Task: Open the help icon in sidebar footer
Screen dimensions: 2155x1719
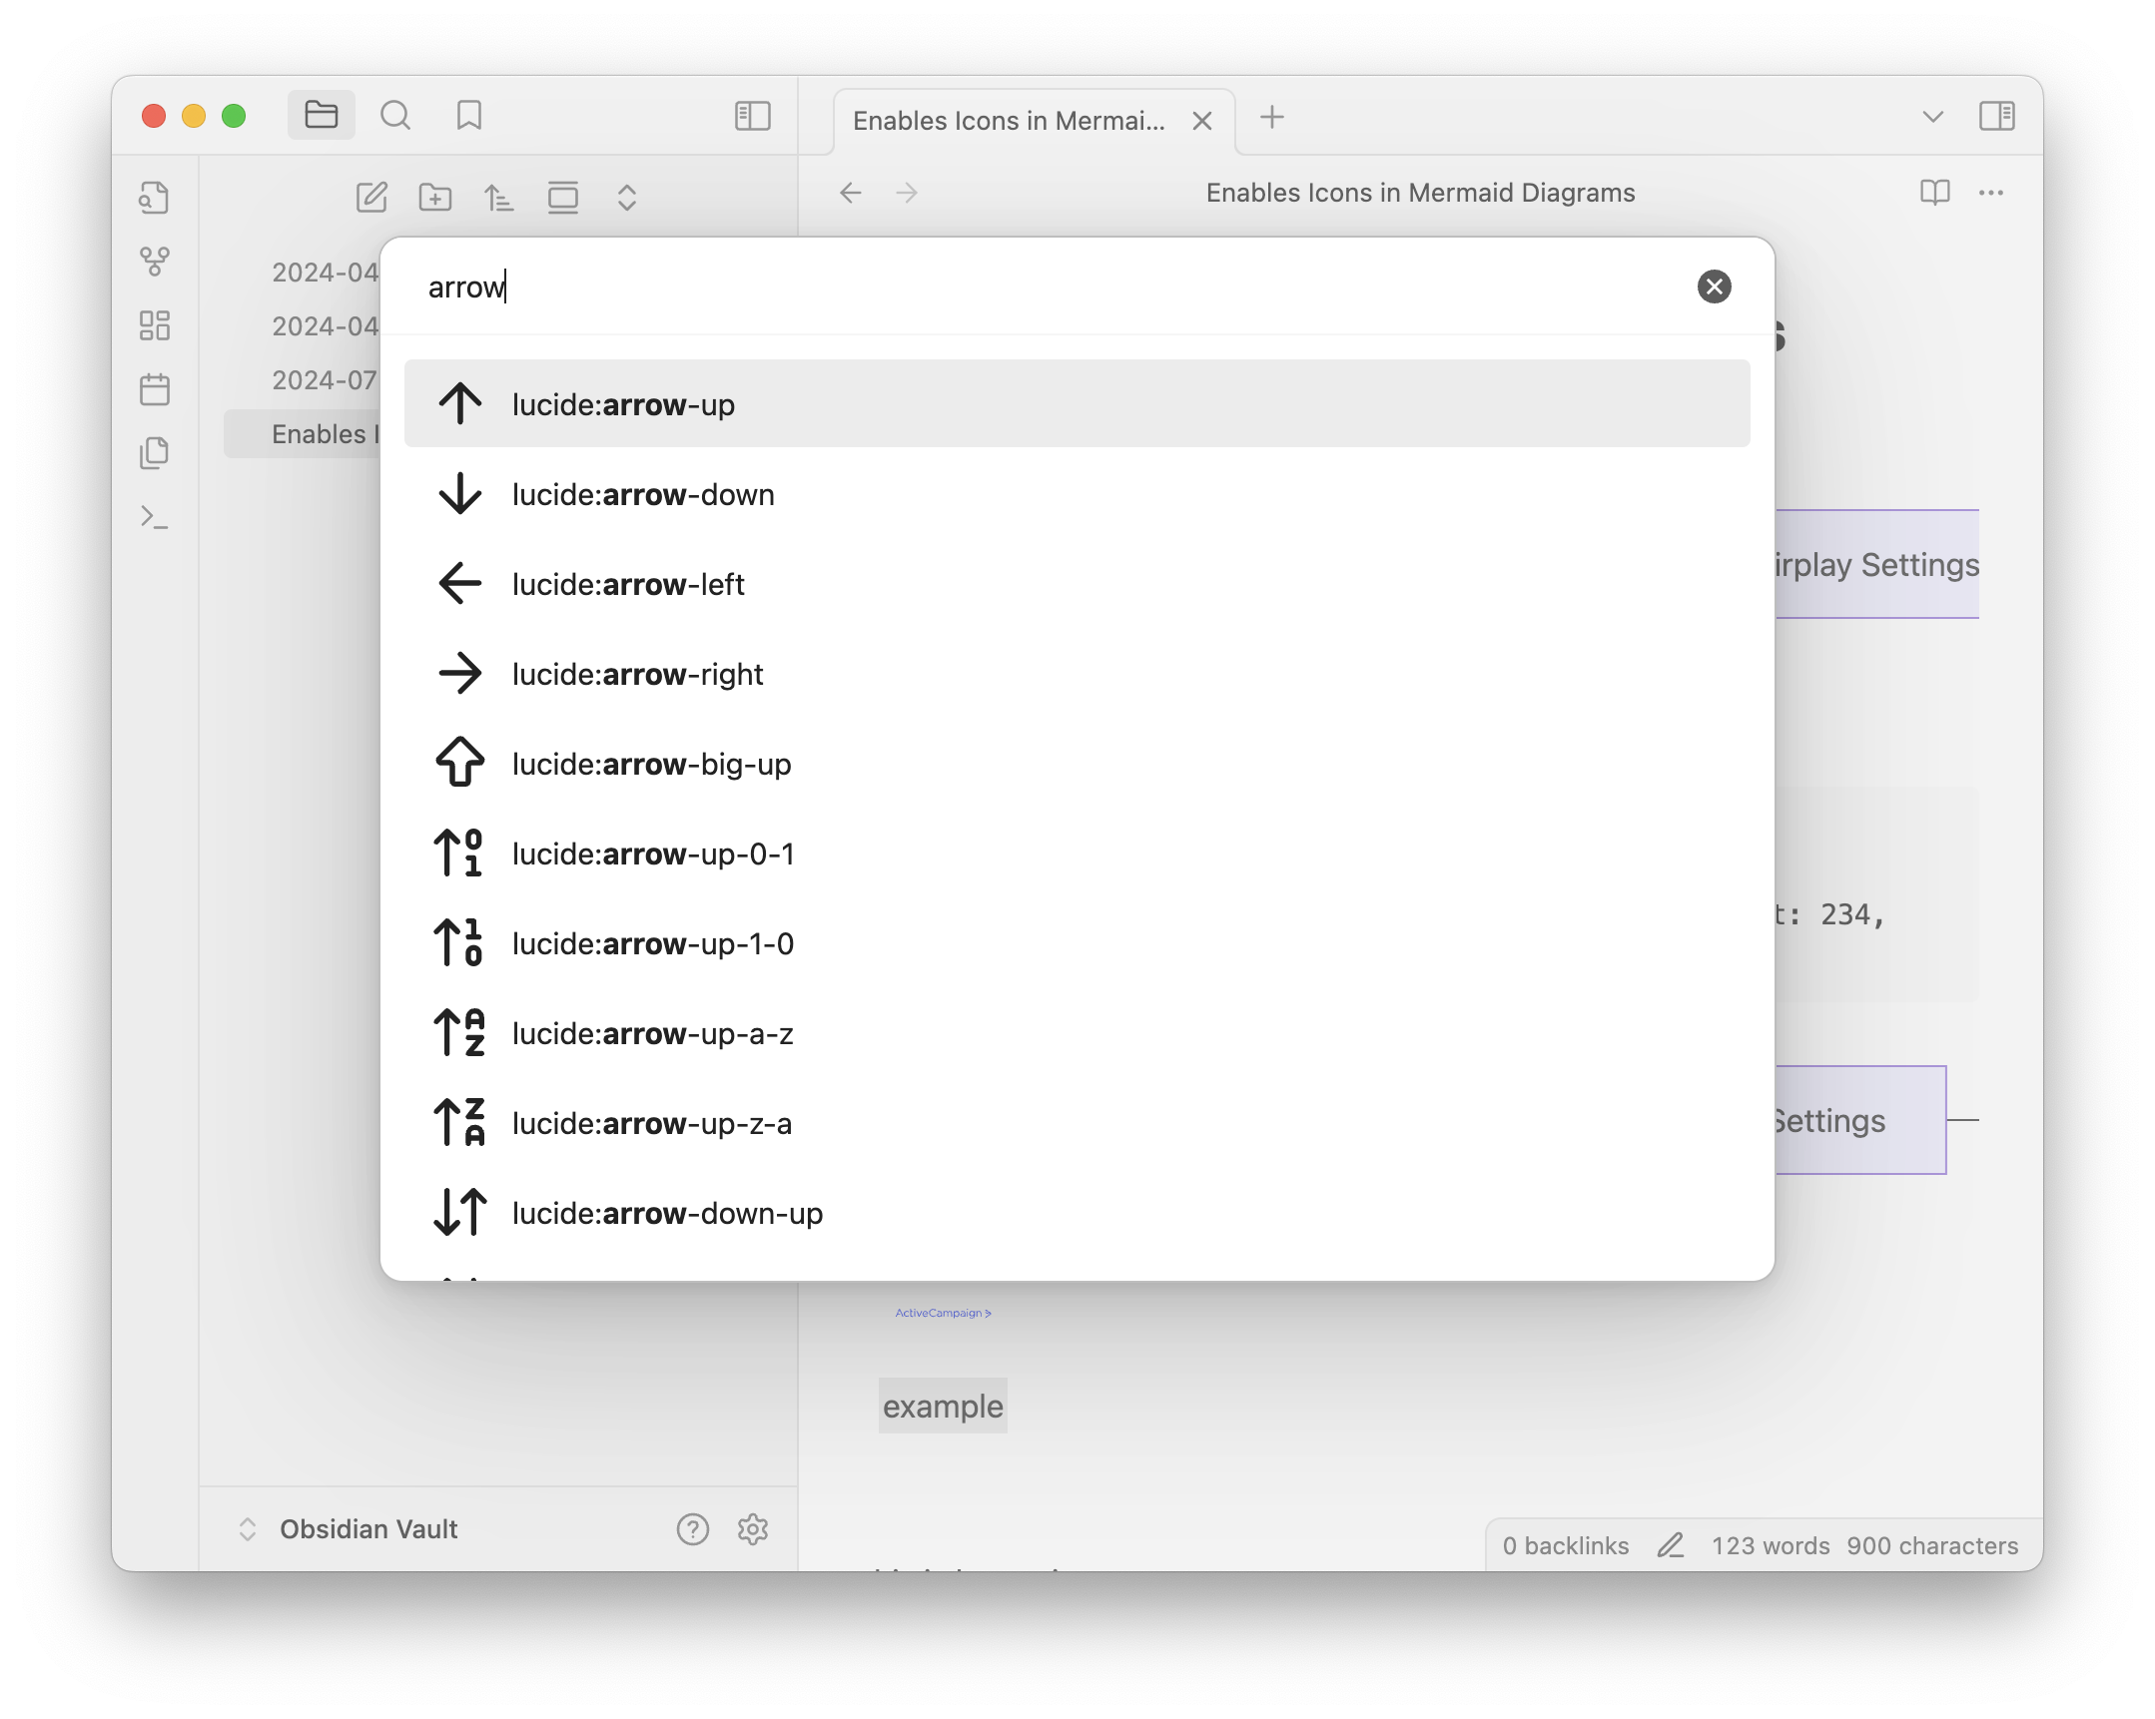Action: point(692,1529)
